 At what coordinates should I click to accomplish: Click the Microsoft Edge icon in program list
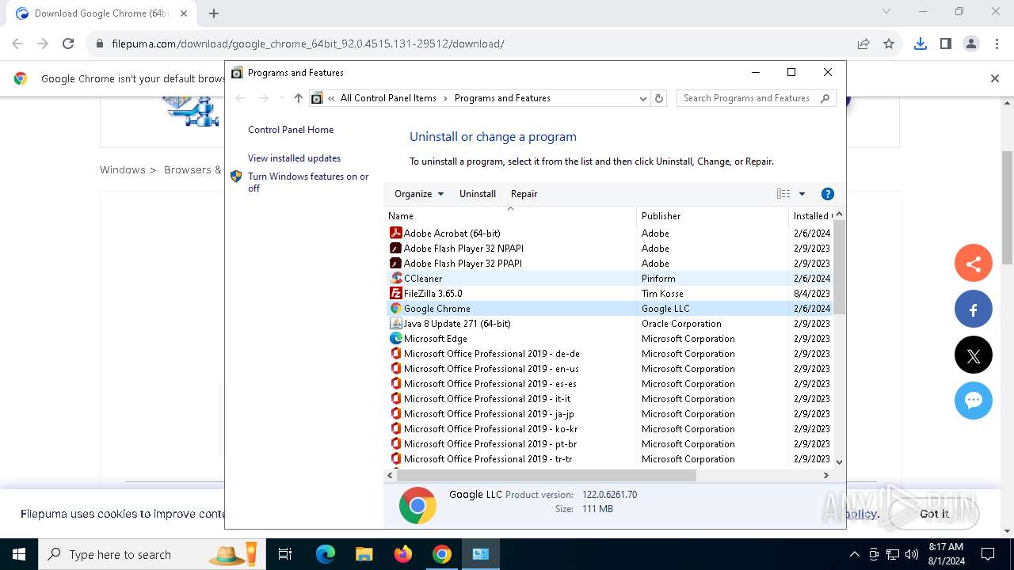(396, 338)
